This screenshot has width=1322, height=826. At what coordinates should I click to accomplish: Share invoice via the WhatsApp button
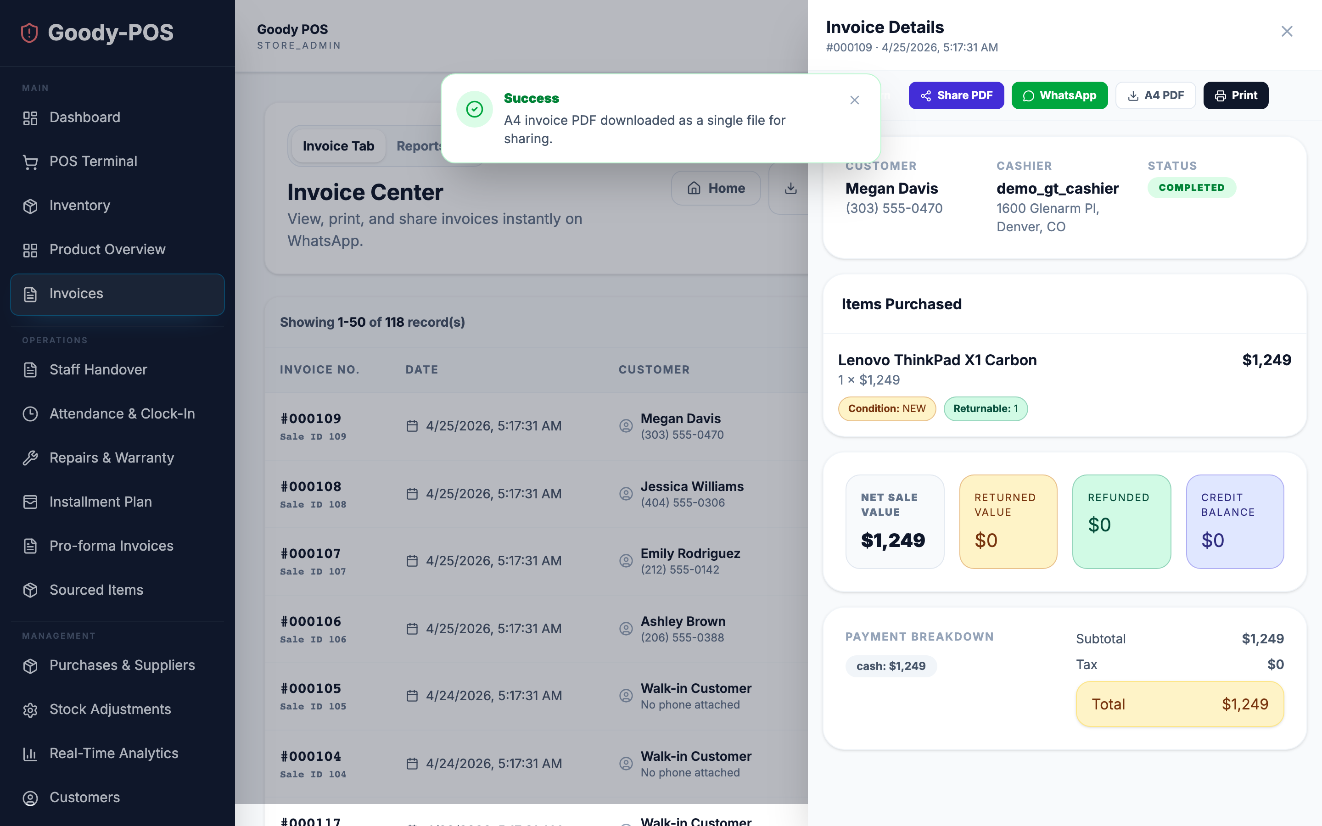coord(1059,95)
